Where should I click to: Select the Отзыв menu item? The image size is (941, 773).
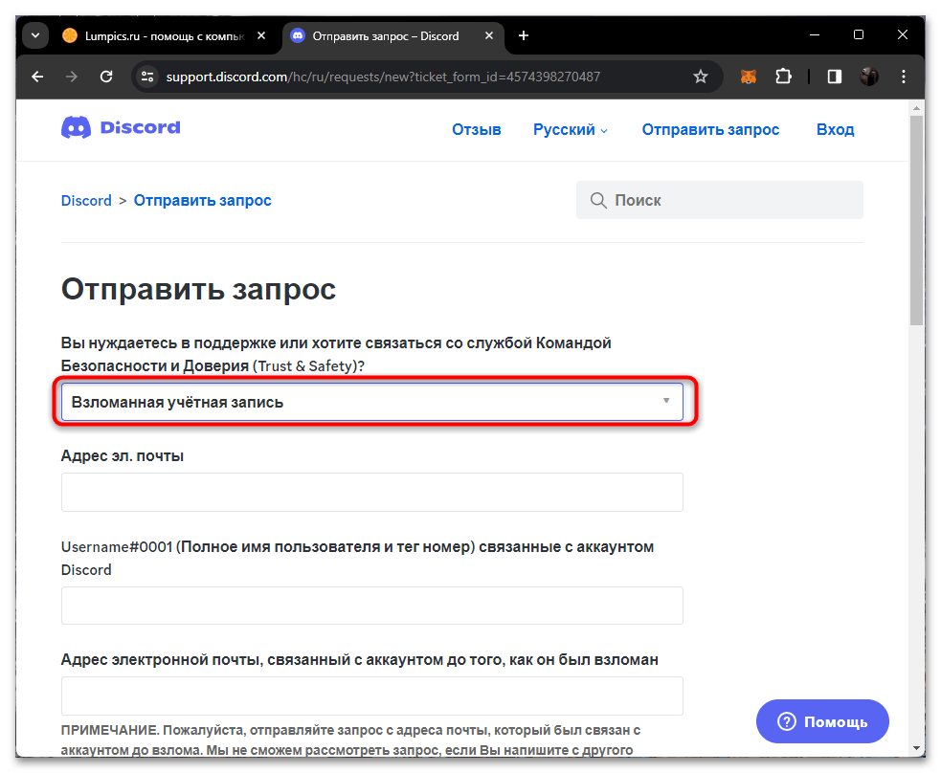[x=476, y=129]
